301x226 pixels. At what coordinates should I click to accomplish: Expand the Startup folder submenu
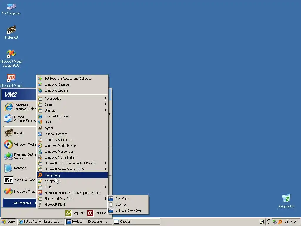[72, 110]
